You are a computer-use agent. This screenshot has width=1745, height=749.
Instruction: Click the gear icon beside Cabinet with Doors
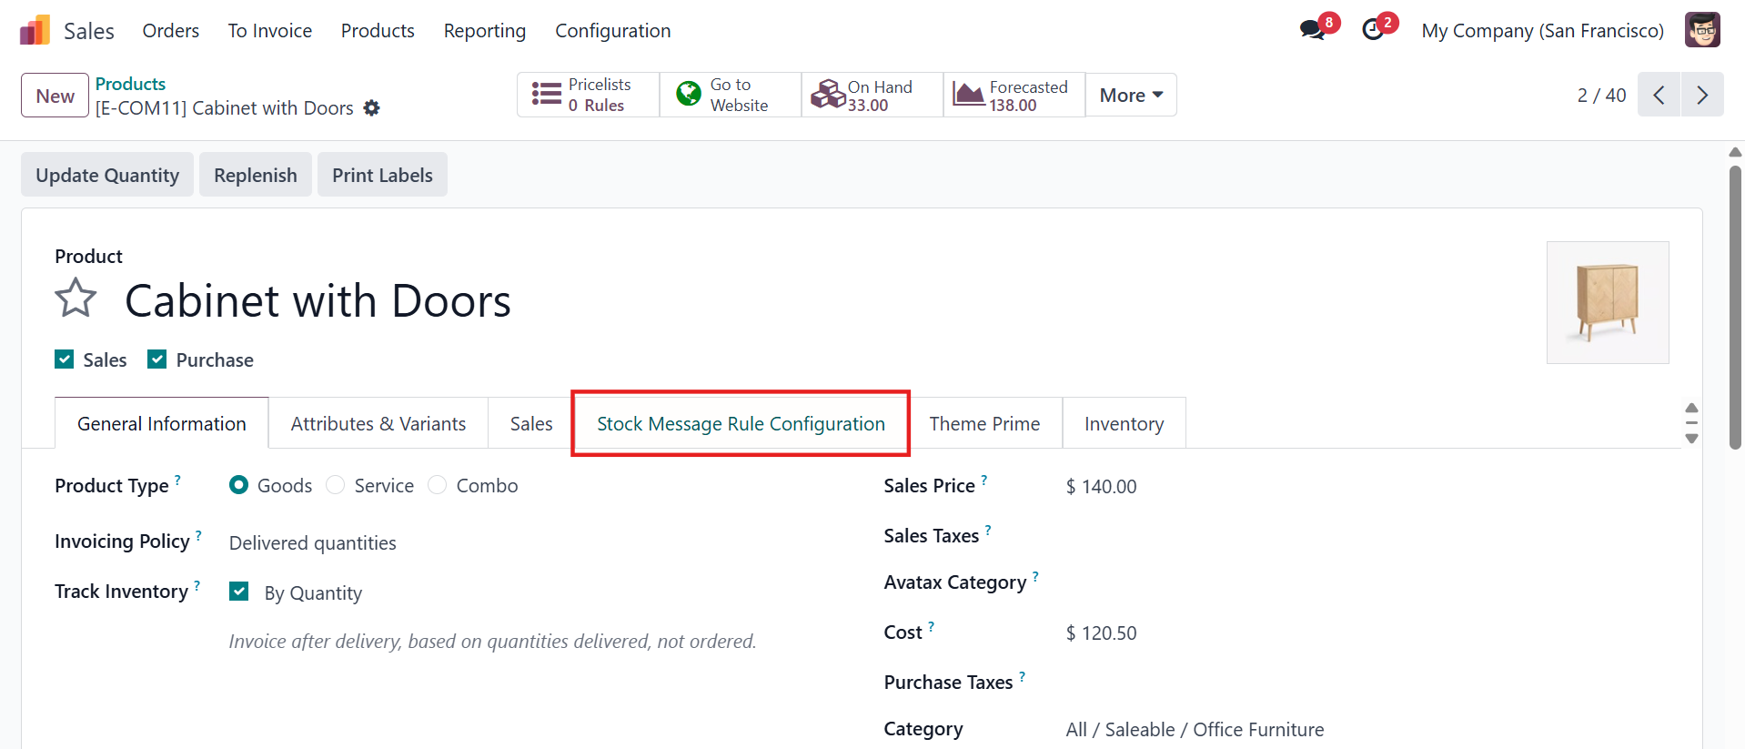point(371,108)
